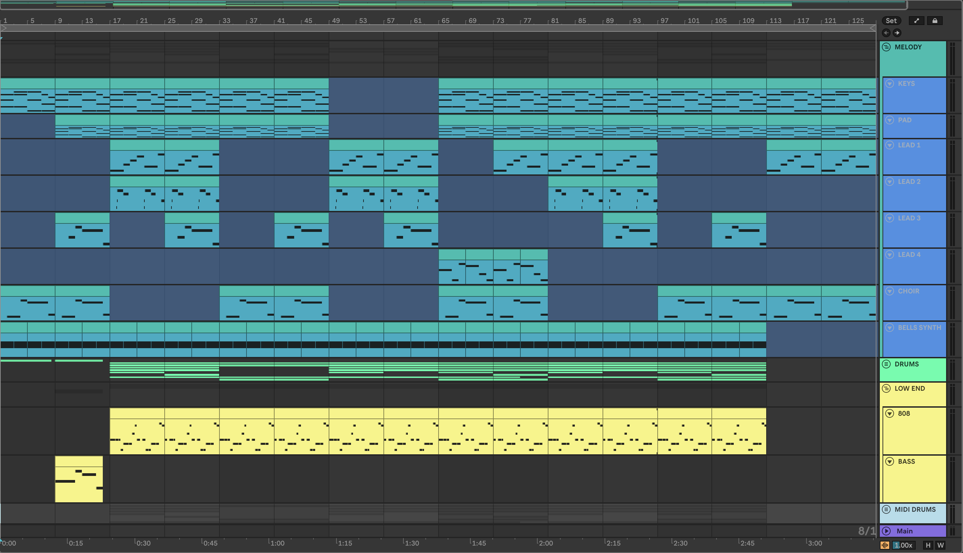Click bar 17 on the beat ruler
Viewport: 963px width, 553px height.
click(x=117, y=21)
